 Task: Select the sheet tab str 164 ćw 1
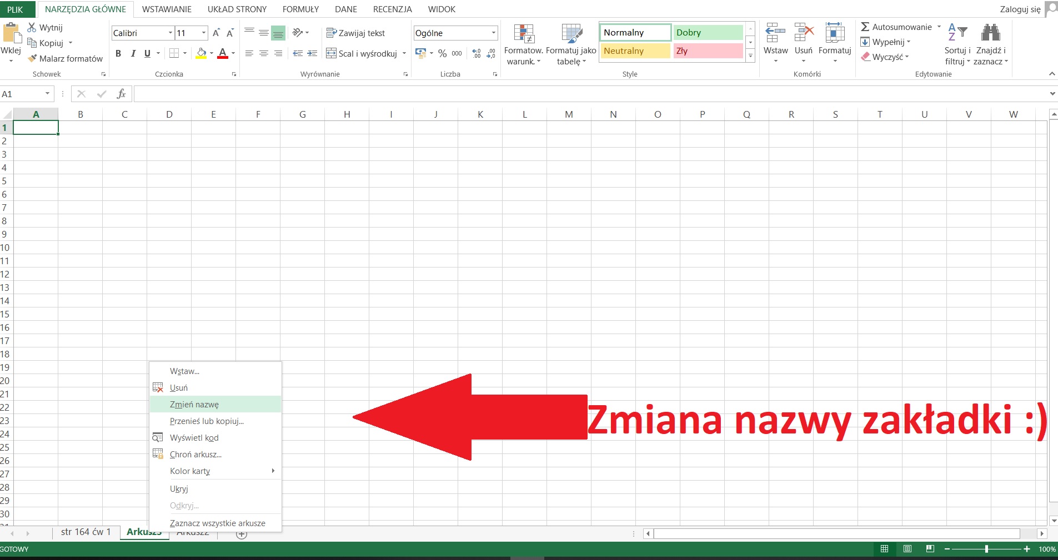pyautogui.click(x=86, y=532)
